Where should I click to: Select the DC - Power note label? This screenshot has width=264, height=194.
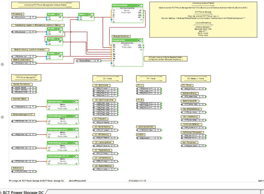[187, 85]
